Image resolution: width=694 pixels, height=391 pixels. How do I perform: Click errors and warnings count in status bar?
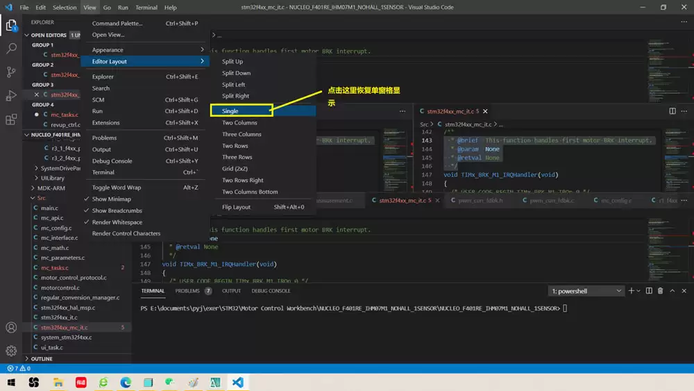click(x=18, y=368)
